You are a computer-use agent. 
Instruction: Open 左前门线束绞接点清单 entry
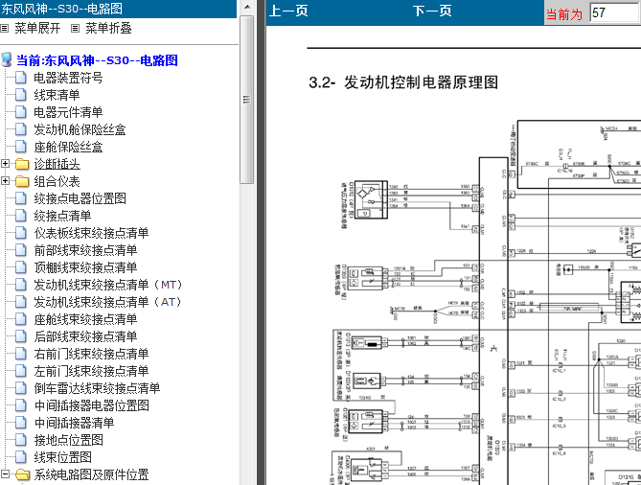91,371
